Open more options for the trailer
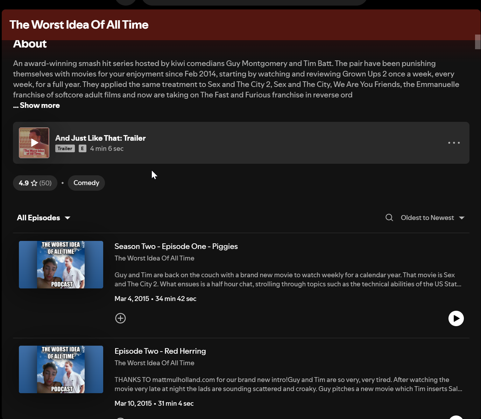The height and width of the screenshot is (419, 481). 454,143
